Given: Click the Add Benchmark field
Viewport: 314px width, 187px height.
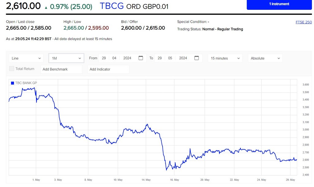Looking at the screenshot, I should pos(61,69).
